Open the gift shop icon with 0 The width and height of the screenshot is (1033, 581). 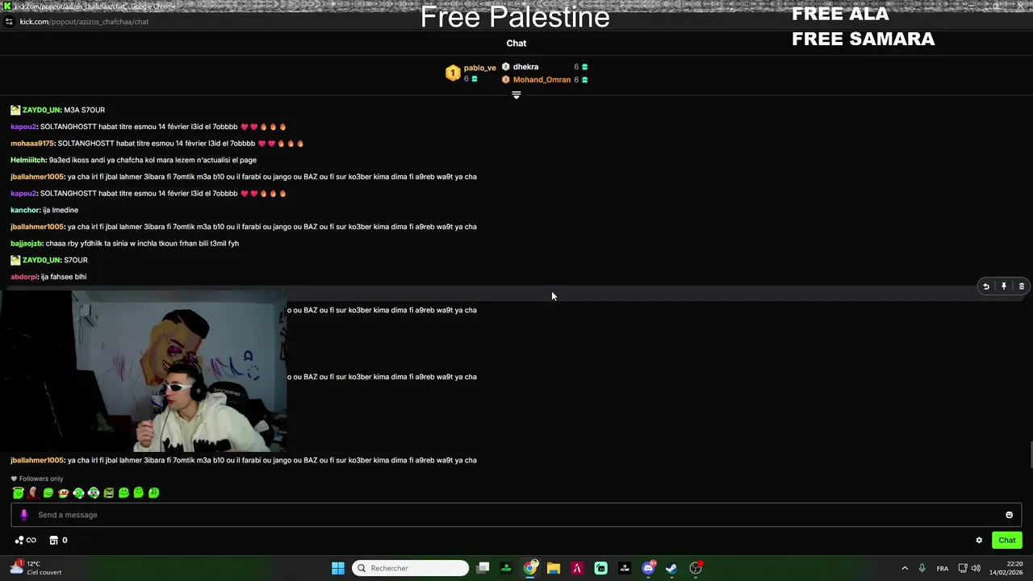pyautogui.click(x=58, y=541)
